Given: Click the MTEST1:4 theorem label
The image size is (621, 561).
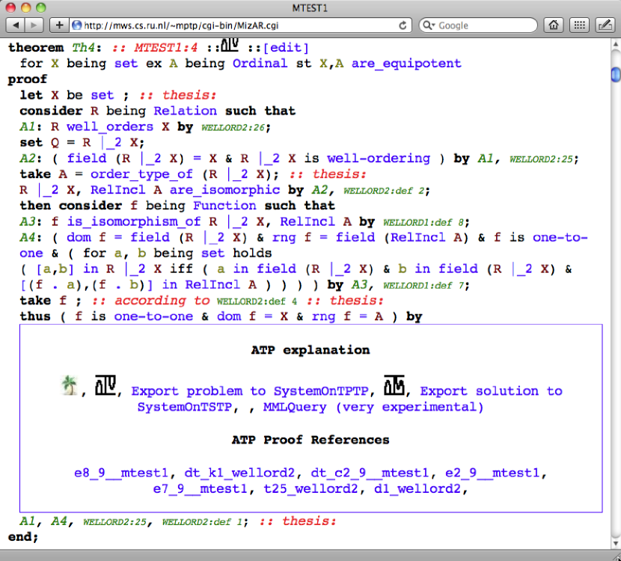Looking at the screenshot, I should 165,48.
